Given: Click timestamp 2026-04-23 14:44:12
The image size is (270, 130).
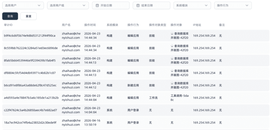Looking at the screenshot, I should click(92, 85).
